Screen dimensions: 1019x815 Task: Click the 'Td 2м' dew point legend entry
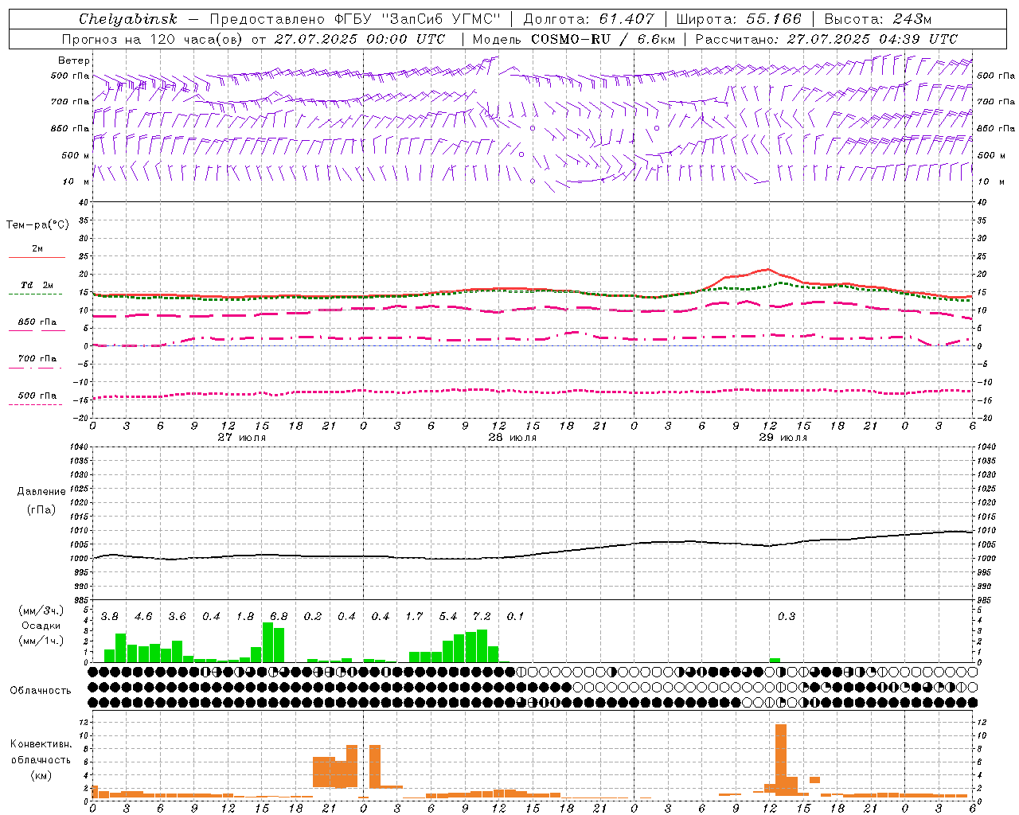pyautogui.click(x=37, y=285)
